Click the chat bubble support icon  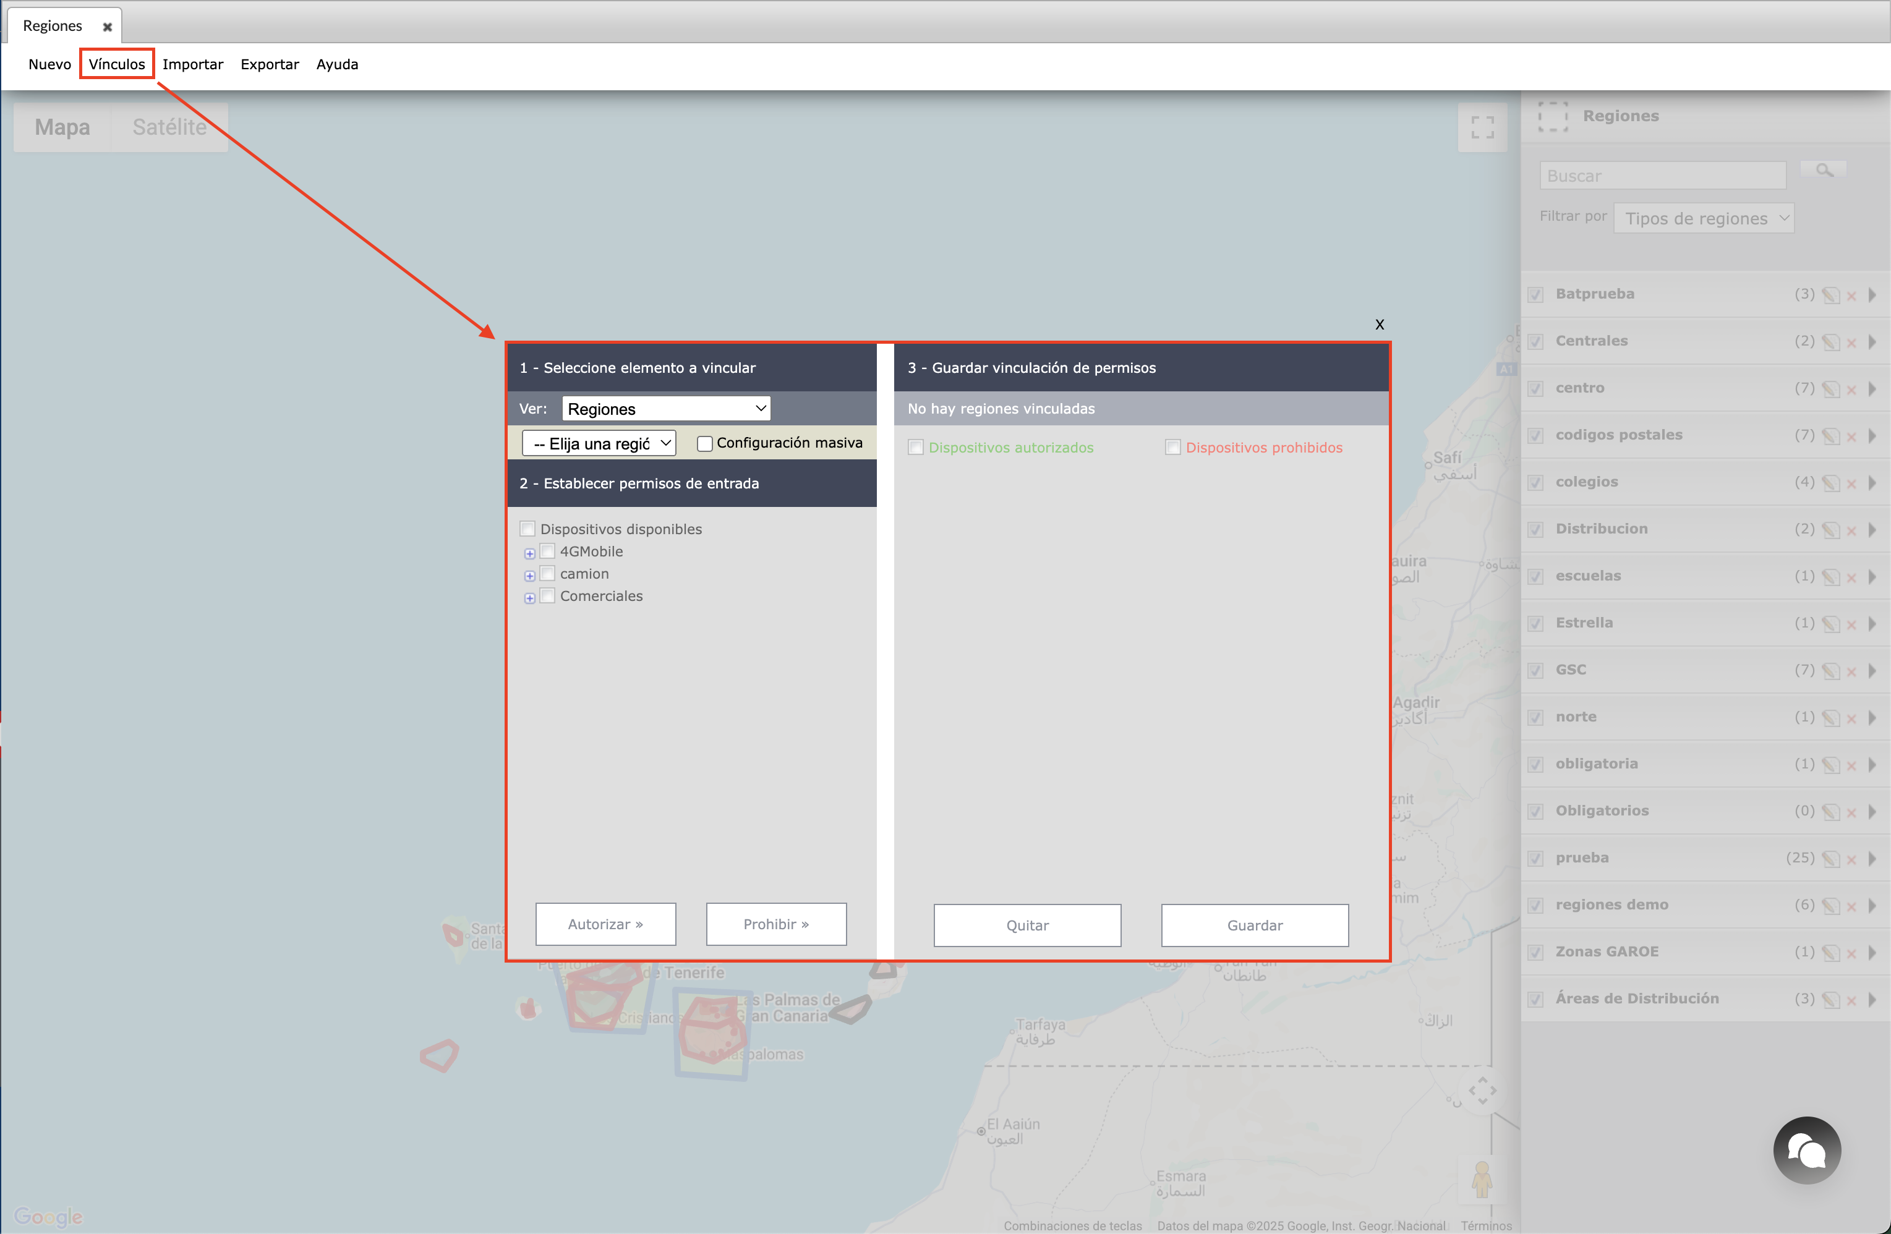pos(1806,1150)
